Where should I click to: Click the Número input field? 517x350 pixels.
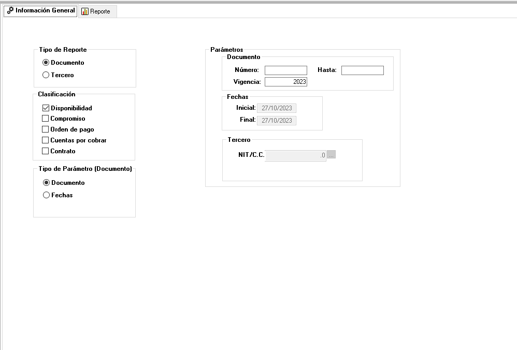(285, 70)
